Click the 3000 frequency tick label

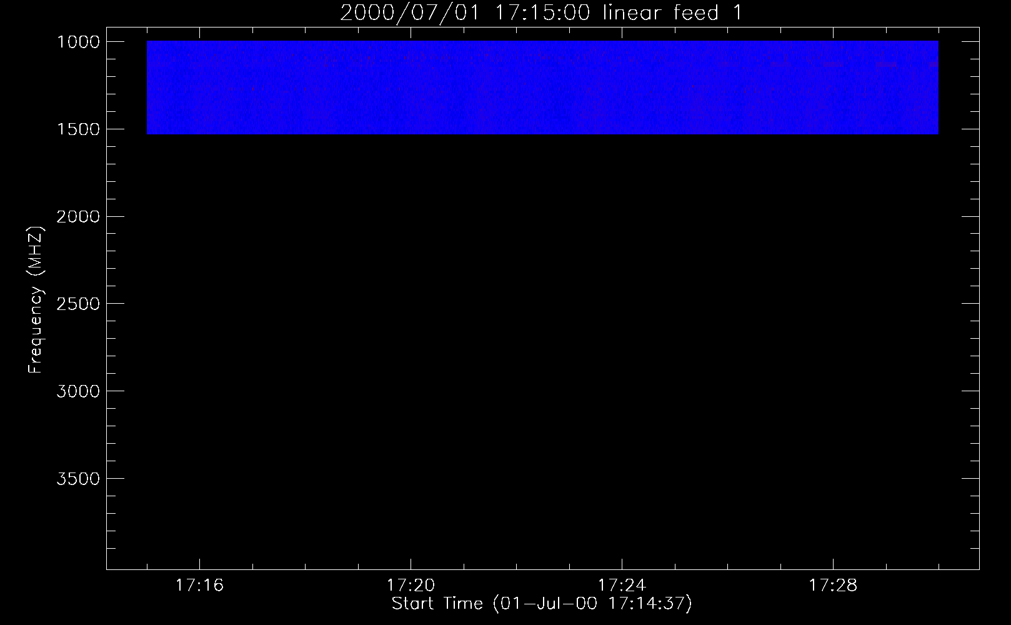78,391
